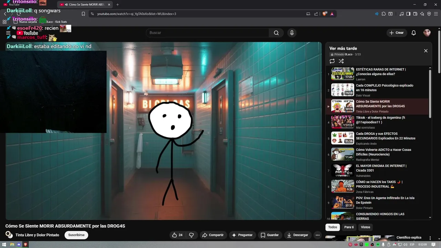Open Brave browser taskbar icon
The height and width of the screenshot is (248, 441).
(x=25, y=245)
